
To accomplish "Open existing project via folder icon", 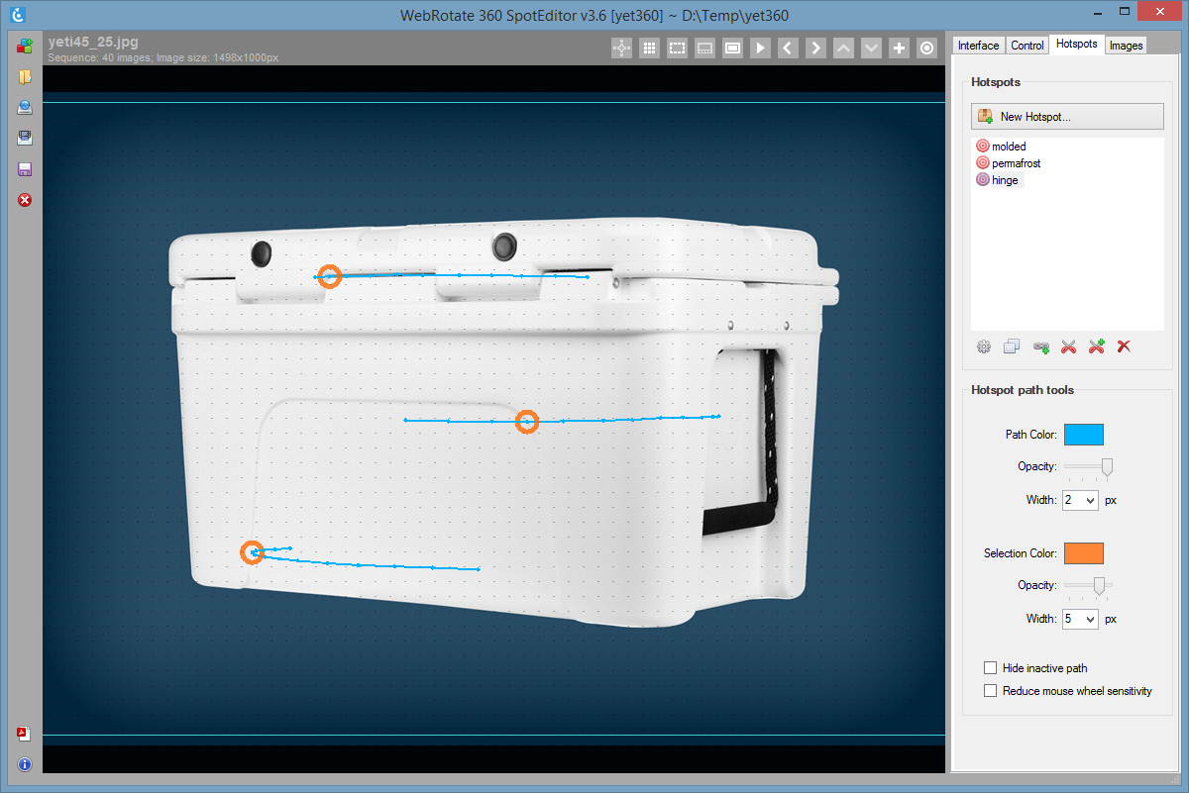I will pyautogui.click(x=25, y=77).
